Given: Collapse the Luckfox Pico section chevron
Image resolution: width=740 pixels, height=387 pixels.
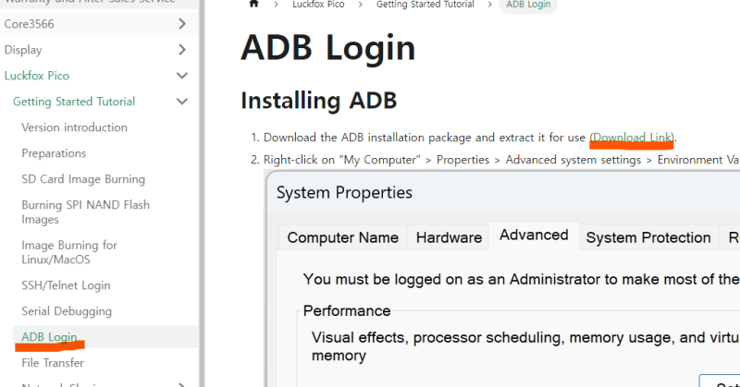Looking at the screenshot, I should click(x=182, y=76).
